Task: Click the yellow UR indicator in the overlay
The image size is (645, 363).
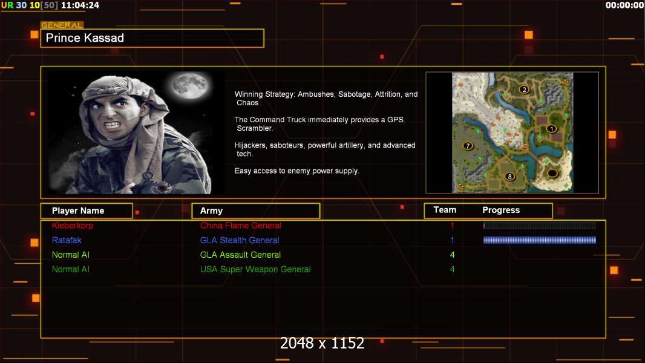Action: 7,5
